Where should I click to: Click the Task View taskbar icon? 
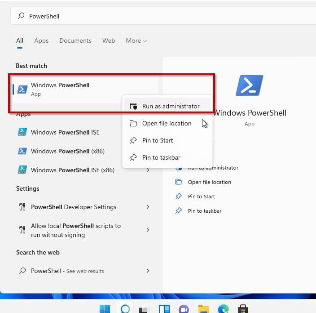click(144, 309)
